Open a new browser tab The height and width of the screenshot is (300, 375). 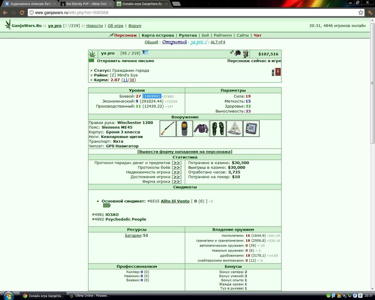pos(176,4)
